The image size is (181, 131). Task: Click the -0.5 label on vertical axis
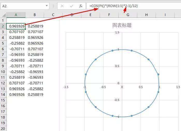point(117,100)
